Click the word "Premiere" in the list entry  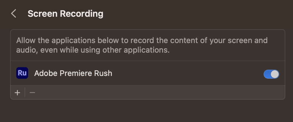click(x=76, y=73)
